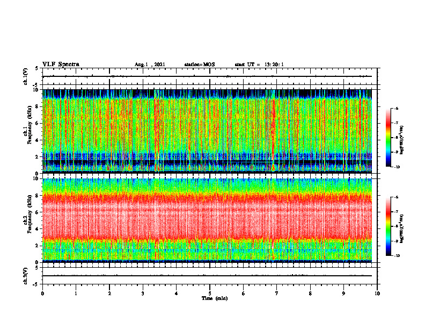Image resolution: width=425 pixels, height=329 pixels.
Task: Click the ch.1 spectrogram plot area
Action: click(x=207, y=131)
